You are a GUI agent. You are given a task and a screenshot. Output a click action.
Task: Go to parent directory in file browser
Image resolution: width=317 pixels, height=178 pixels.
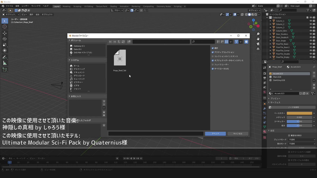click(x=119, y=42)
